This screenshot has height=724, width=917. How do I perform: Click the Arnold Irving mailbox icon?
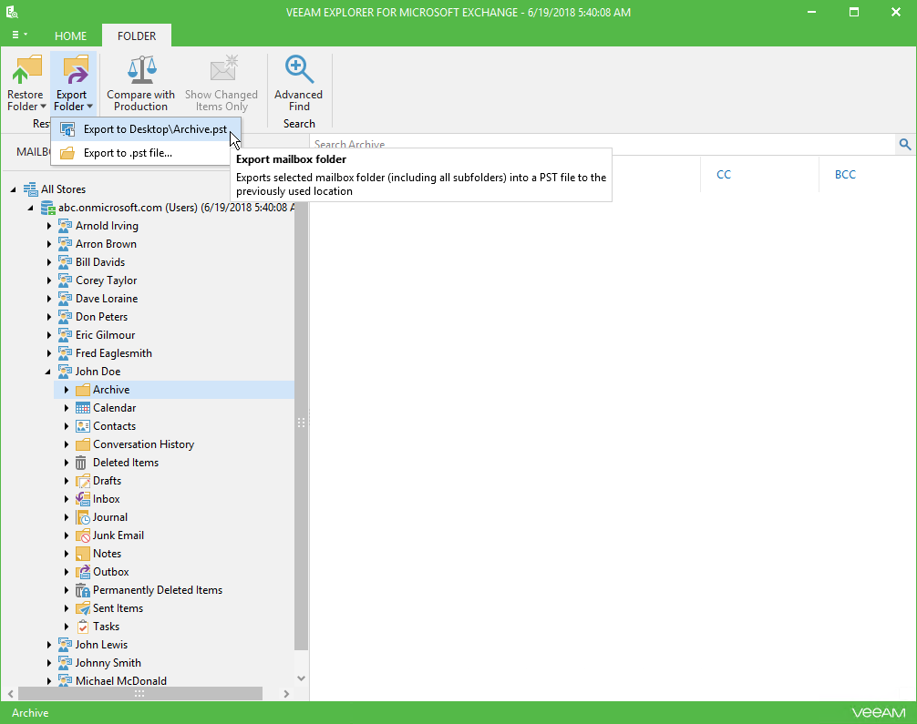65,226
